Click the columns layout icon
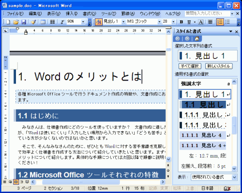 [52, 22]
